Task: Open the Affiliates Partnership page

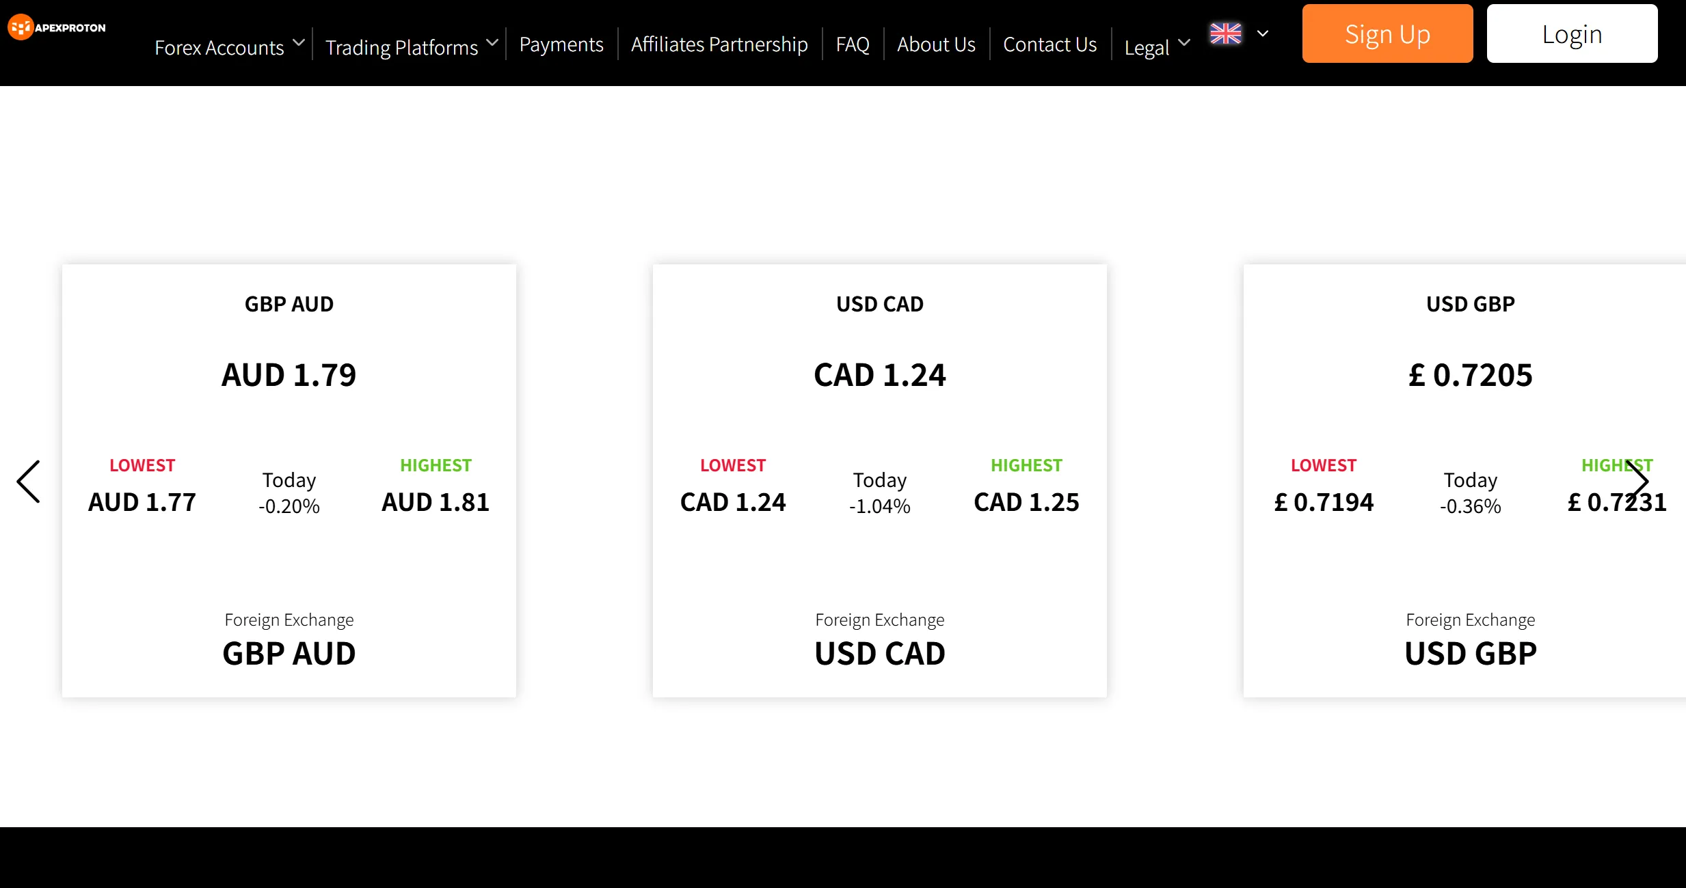Action: click(x=719, y=44)
